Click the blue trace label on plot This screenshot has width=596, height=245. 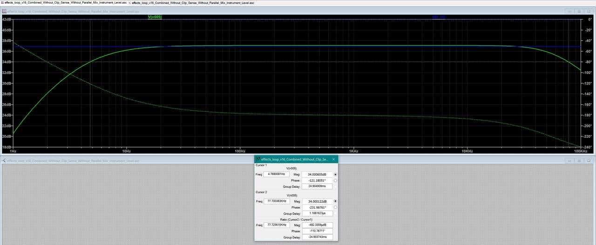[439, 17]
